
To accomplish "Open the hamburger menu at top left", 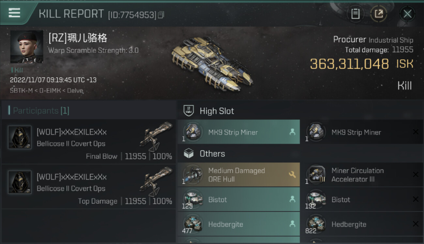I will pos(14,13).
